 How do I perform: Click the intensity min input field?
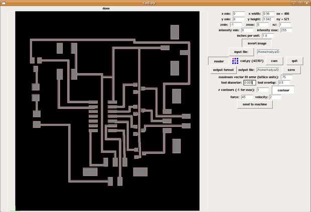pos(247,30)
